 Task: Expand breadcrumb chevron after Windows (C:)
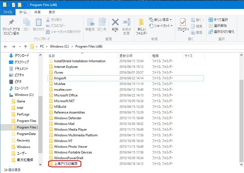[x=72, y=47]
